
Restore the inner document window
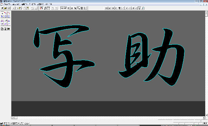203,5
